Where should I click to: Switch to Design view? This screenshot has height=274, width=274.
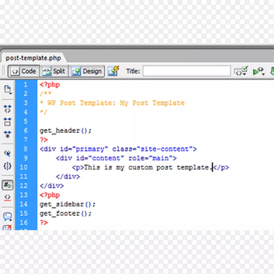(x=87, y=71)
